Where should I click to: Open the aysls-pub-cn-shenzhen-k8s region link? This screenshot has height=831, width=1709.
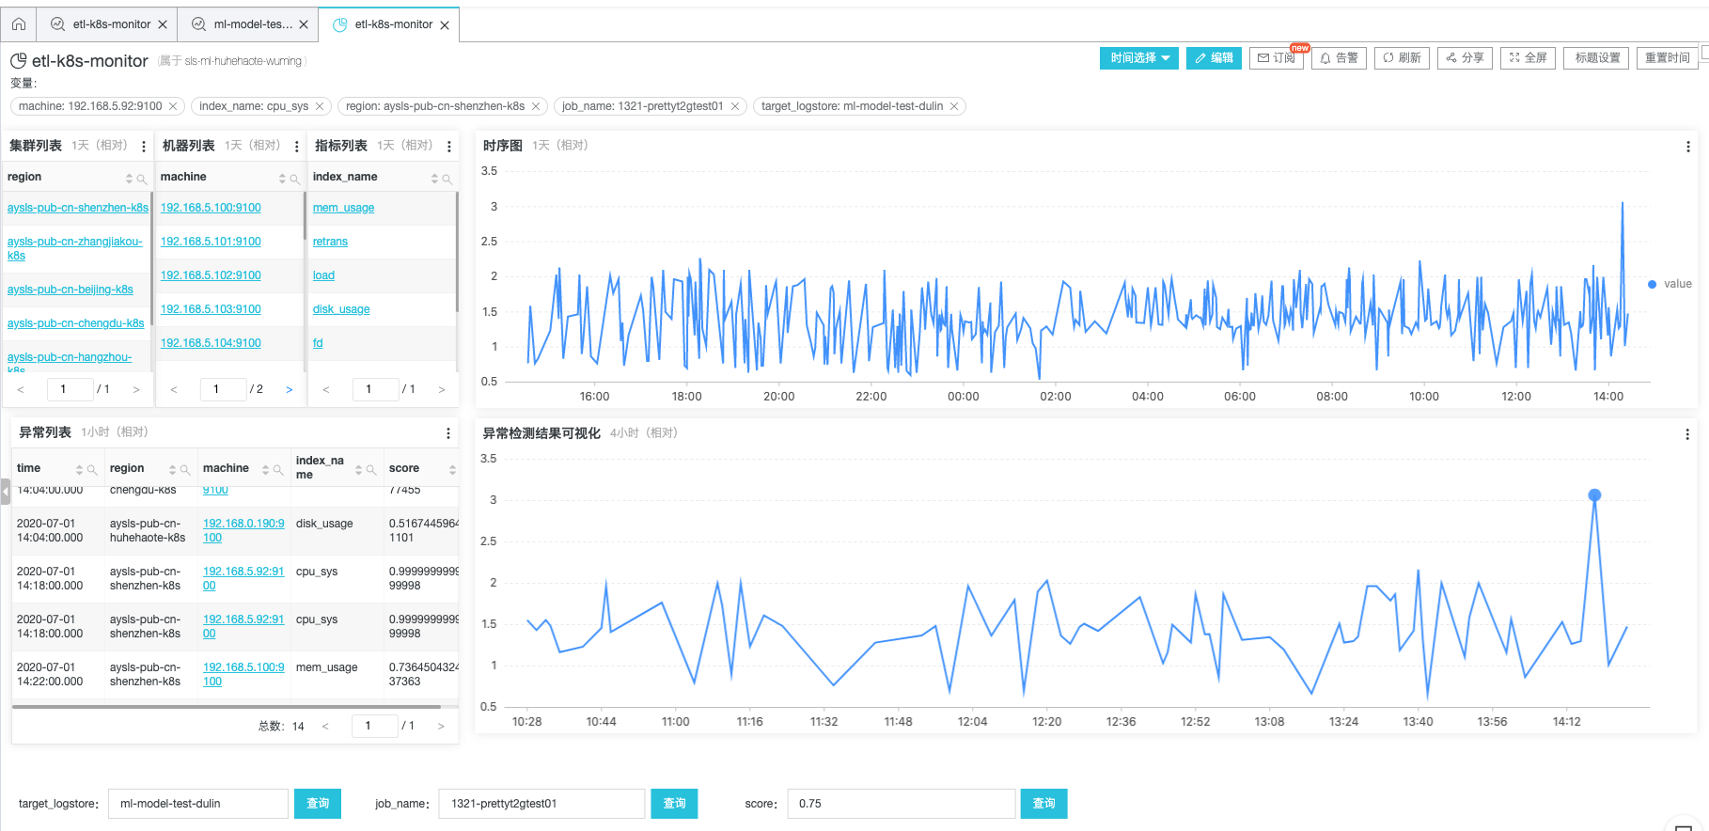[x=78, y=208]
